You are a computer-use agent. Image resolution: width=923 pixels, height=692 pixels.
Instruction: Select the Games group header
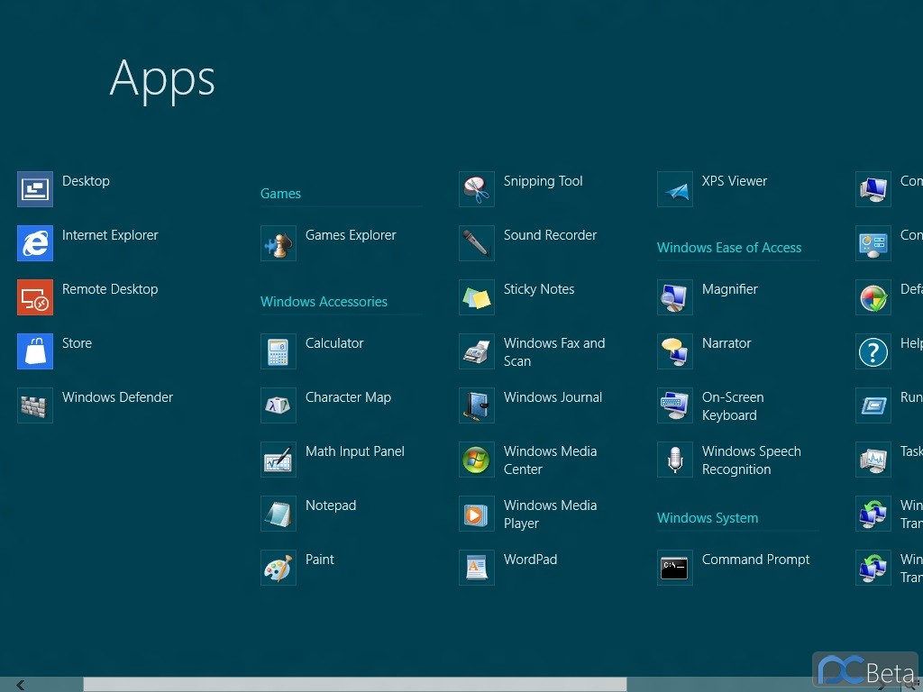tap(280, 194)
